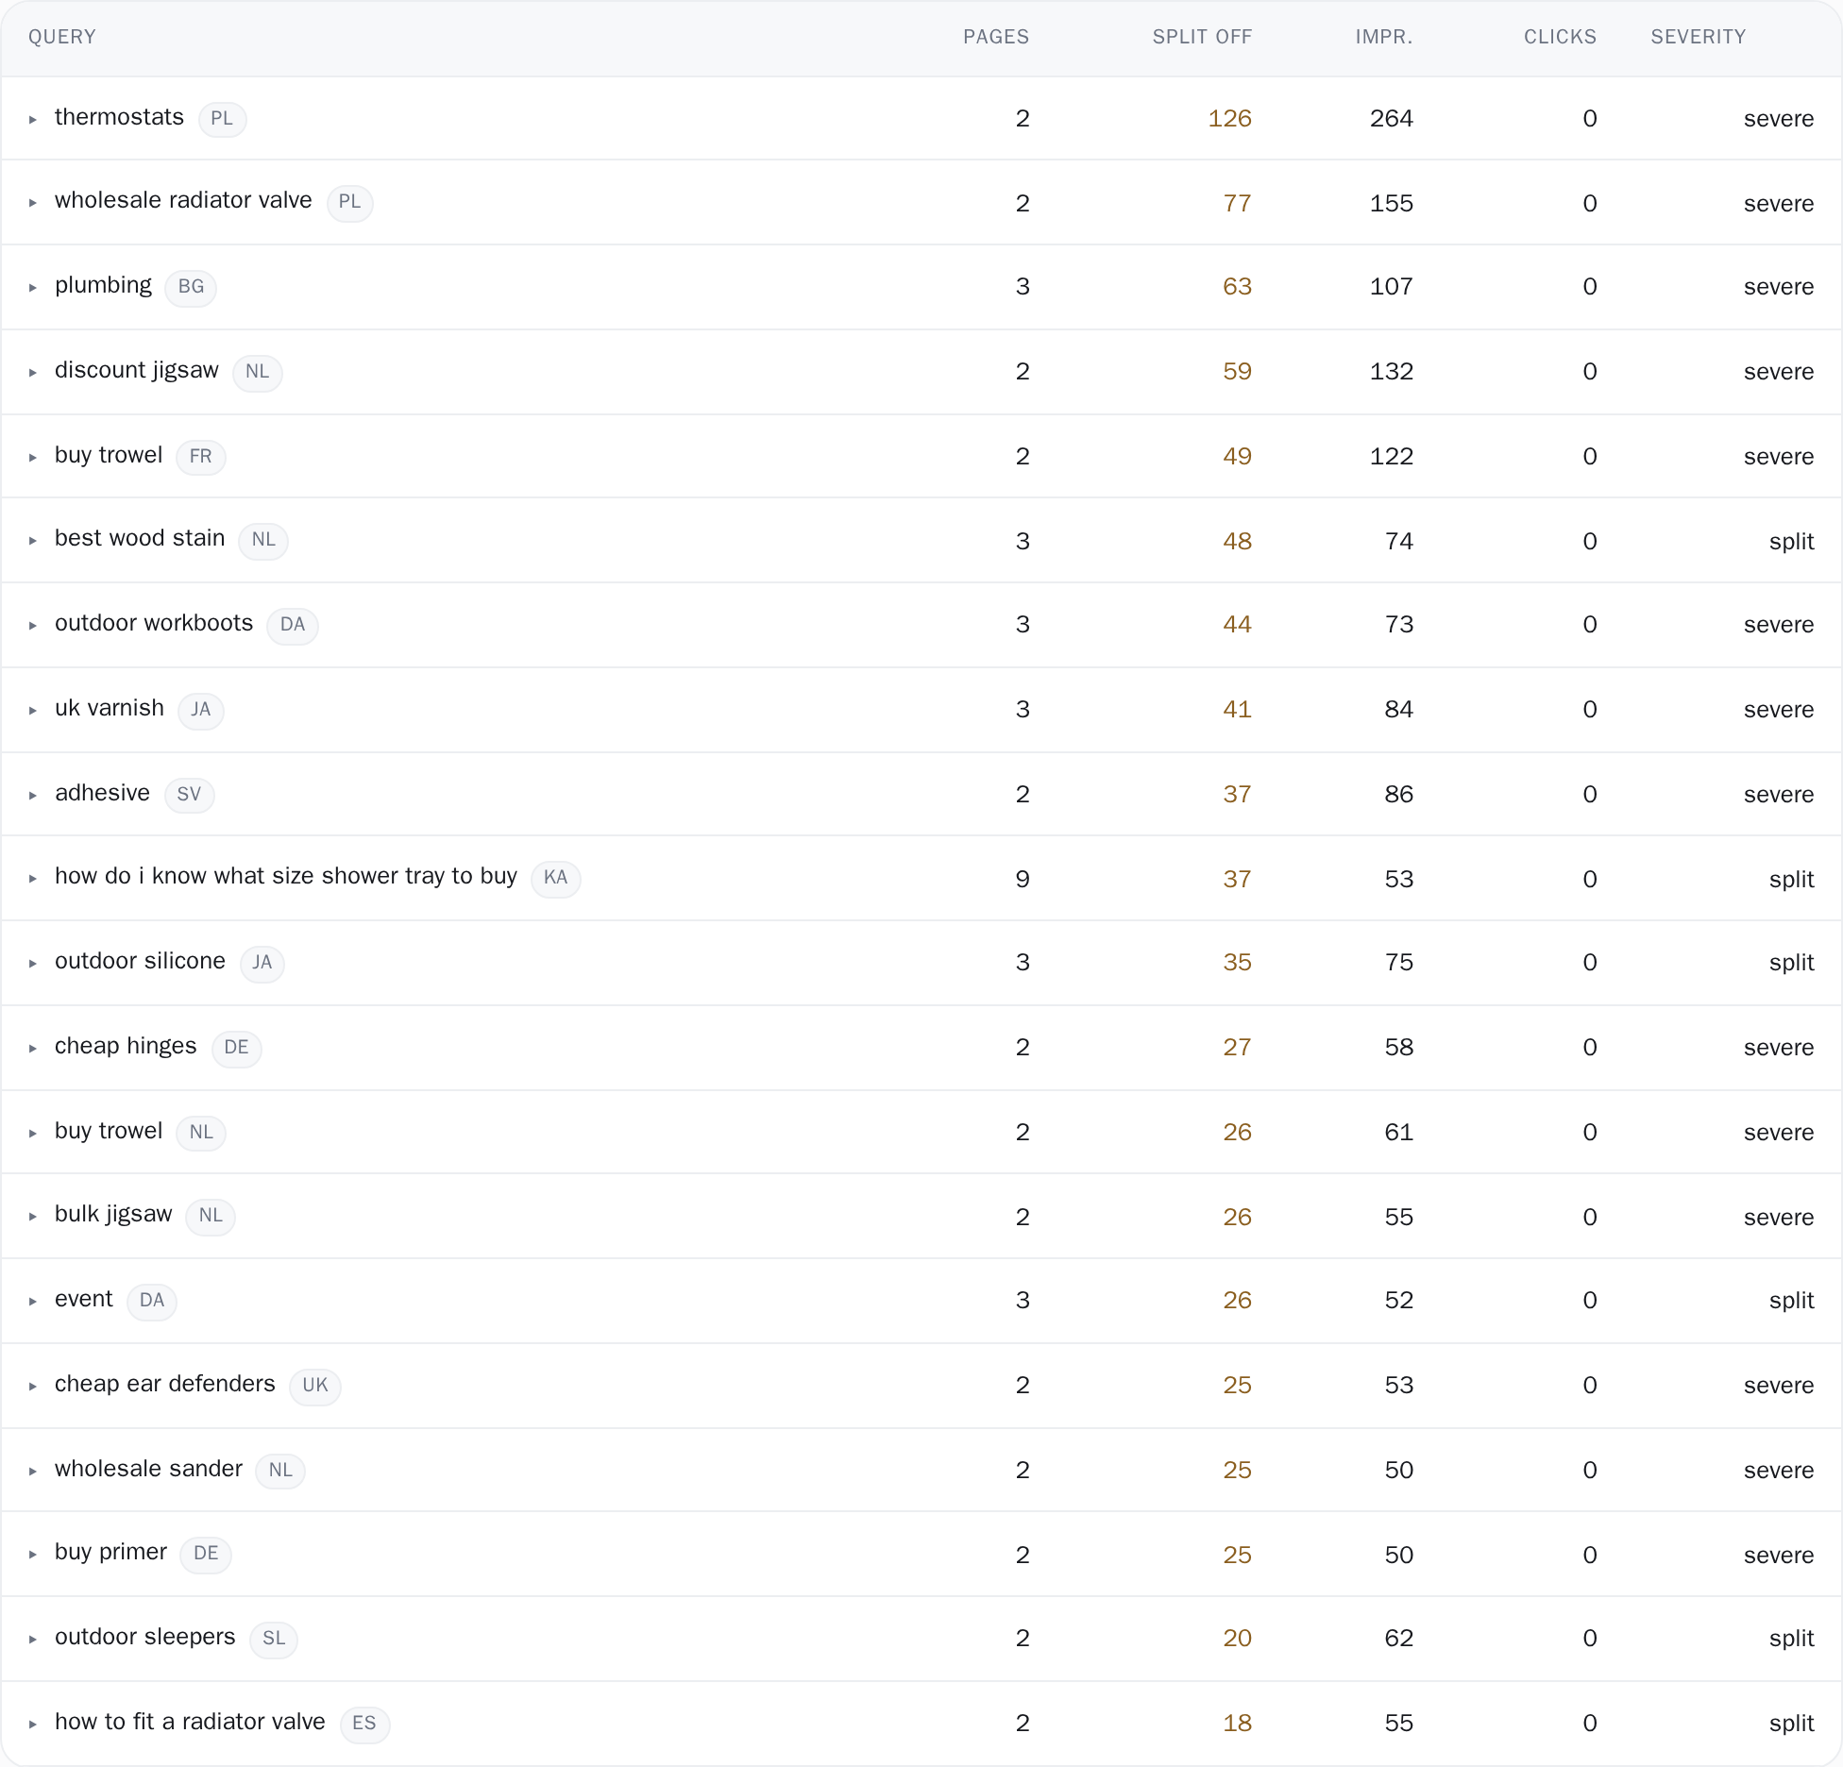Sort by the IMPR. column header

tap(1384, 37)
